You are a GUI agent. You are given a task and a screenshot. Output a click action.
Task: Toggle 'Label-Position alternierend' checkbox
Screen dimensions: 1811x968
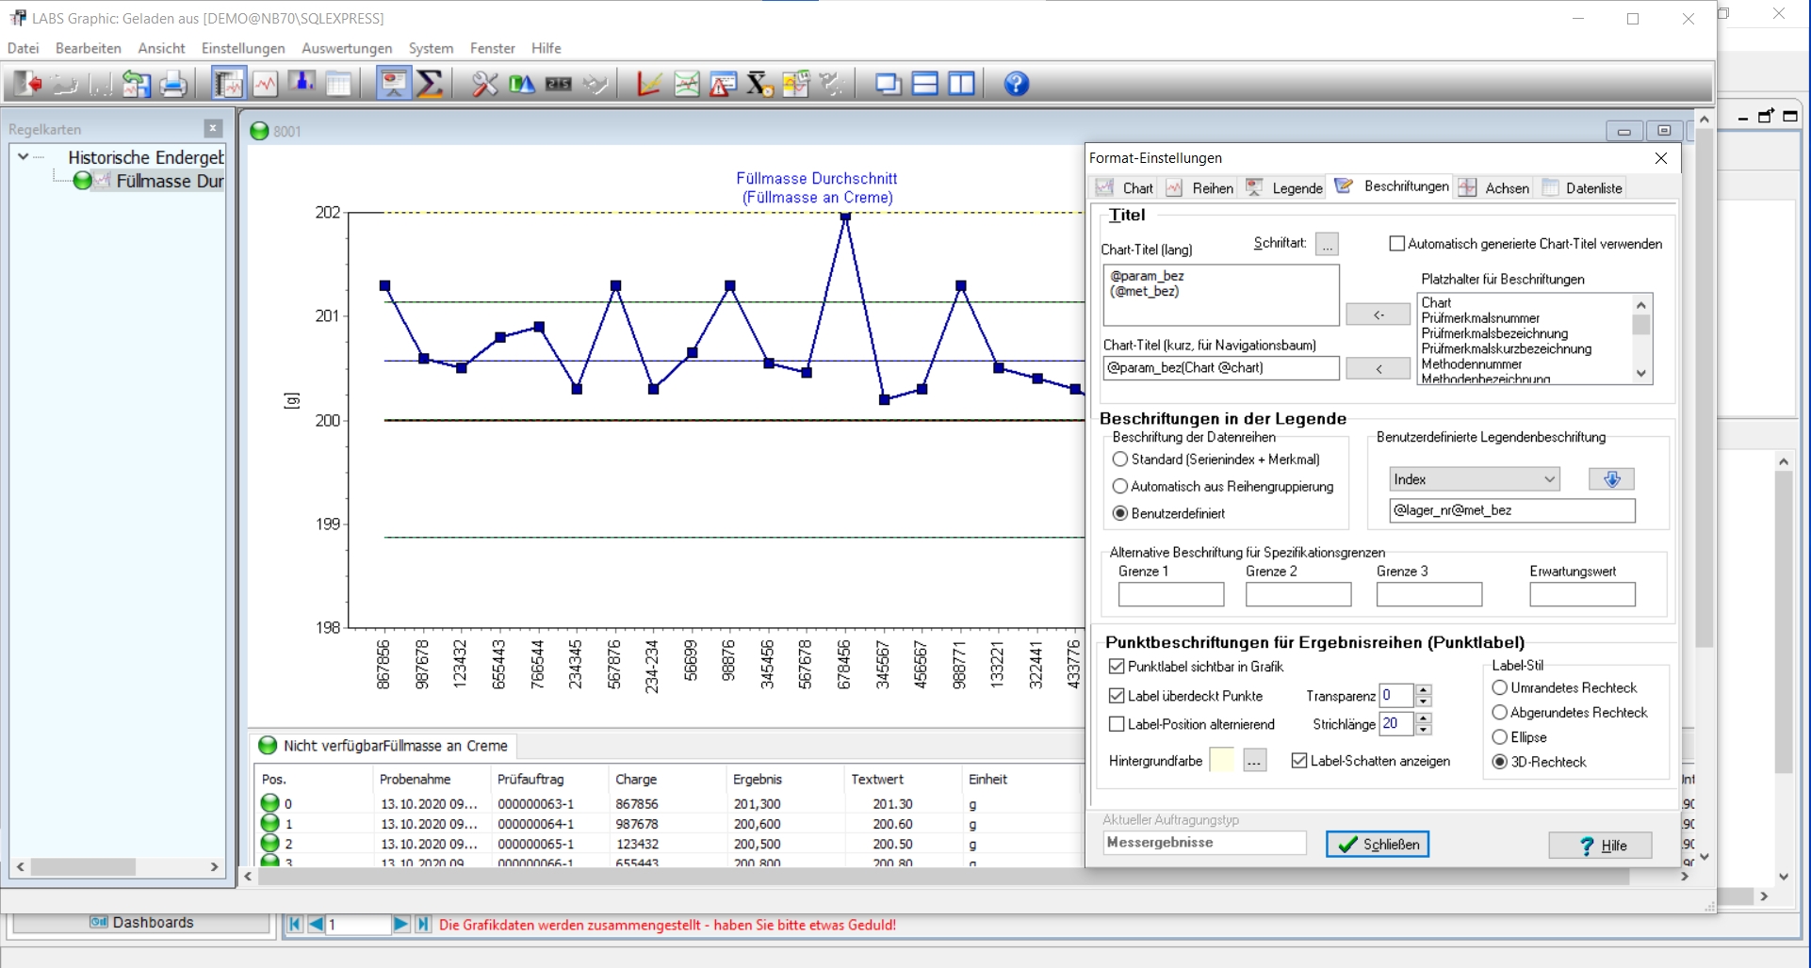click(x=1118, y=724)
